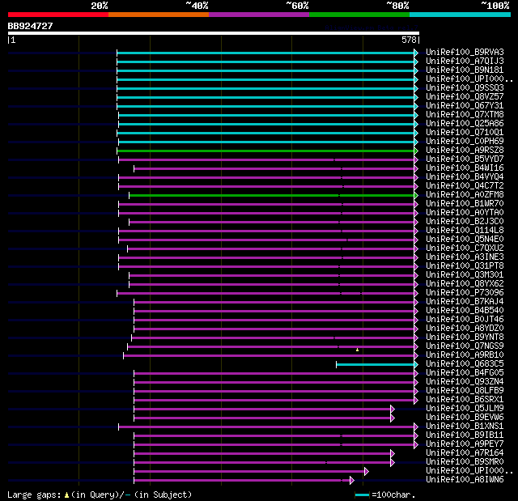Click the UniRef100_Q3M301 label
The height and width of the screenshot is (501, 518).
coord(465,275)
